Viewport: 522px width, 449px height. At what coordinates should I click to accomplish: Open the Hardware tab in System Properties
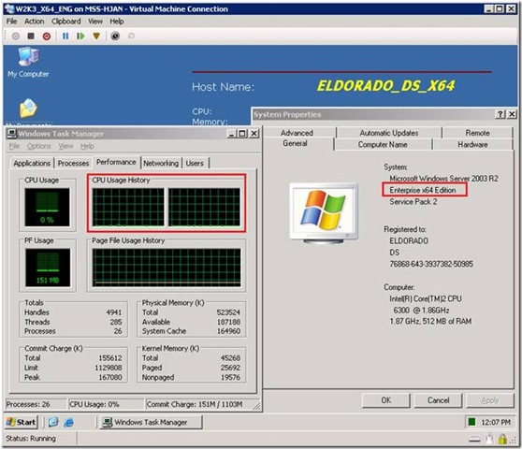coord(472,144)
